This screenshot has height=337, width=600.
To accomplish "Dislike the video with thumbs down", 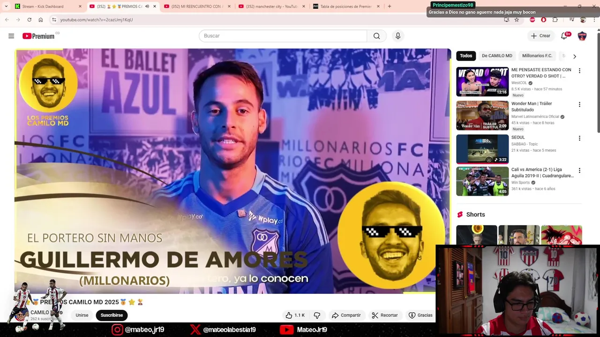I will [317, 315].
